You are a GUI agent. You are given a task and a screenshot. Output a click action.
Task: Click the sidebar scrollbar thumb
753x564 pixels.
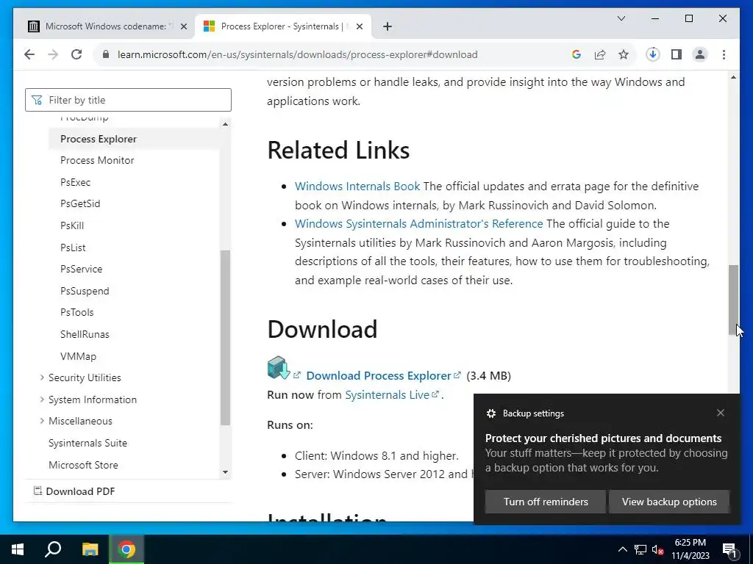pyautogui.click(x=225, y=338)
